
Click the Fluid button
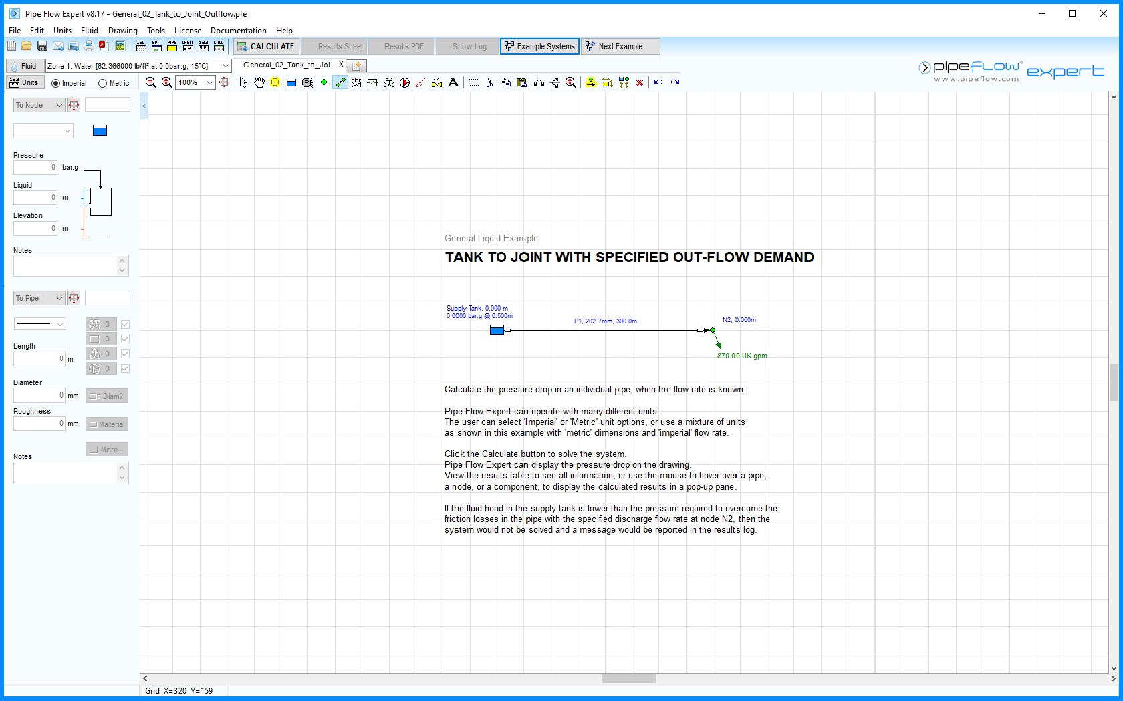(x=25, y=66)
